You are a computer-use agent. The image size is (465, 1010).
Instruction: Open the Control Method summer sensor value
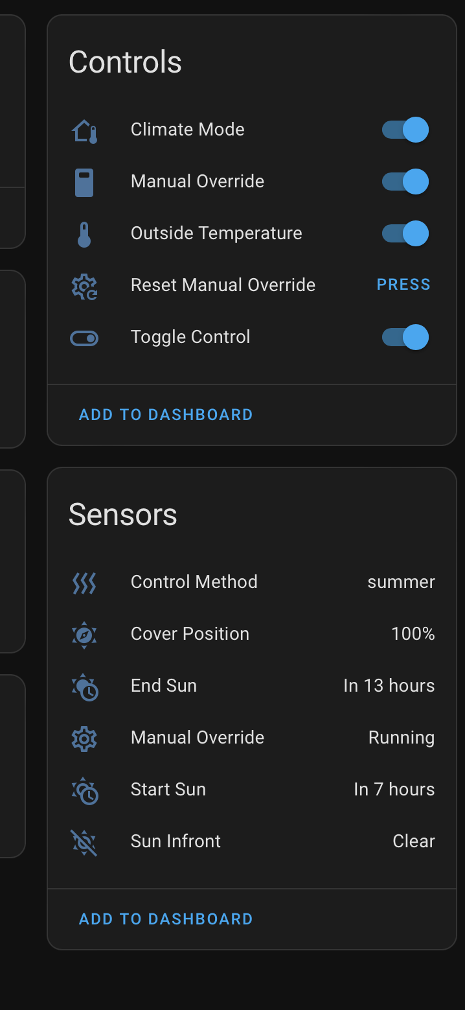coord(401,581)
